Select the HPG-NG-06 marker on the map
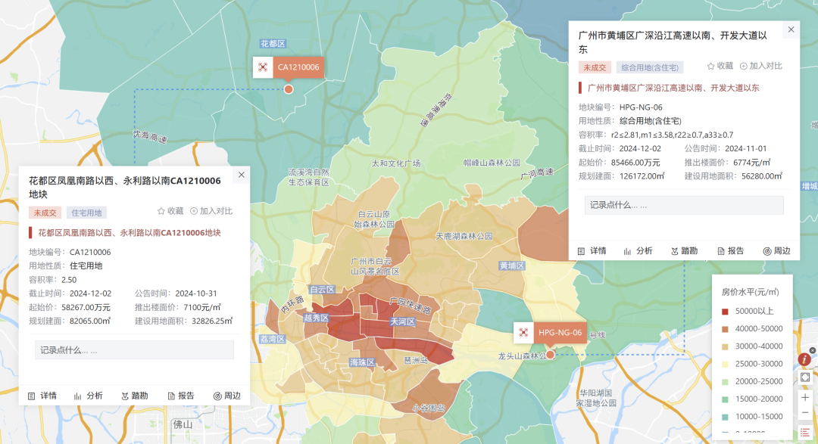 (559, 332)
